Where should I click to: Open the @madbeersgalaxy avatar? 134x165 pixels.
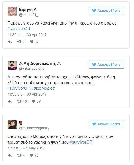[12, 125]
